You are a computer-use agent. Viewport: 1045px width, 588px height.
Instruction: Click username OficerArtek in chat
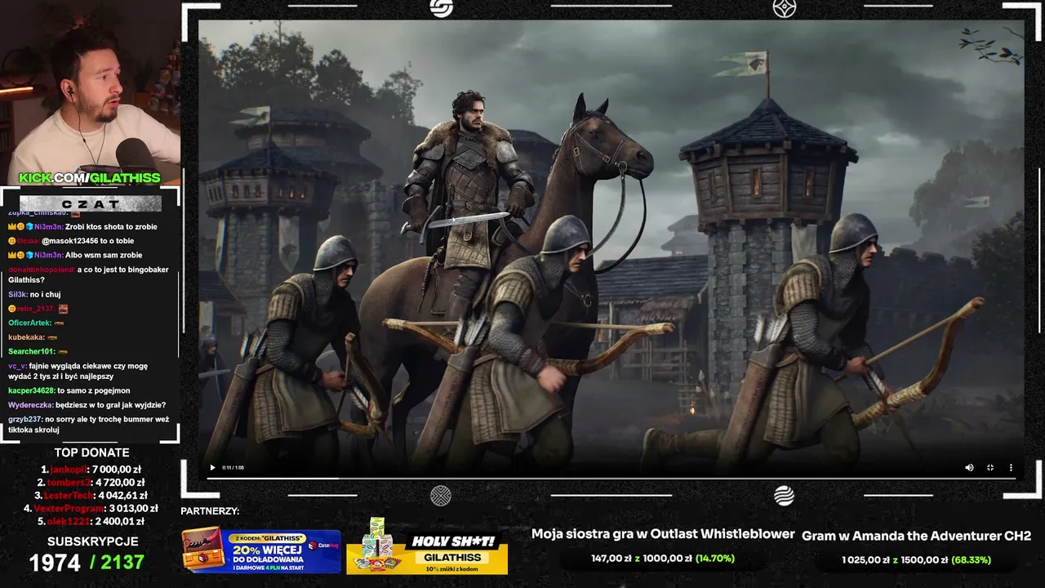(x=30, y=323)
